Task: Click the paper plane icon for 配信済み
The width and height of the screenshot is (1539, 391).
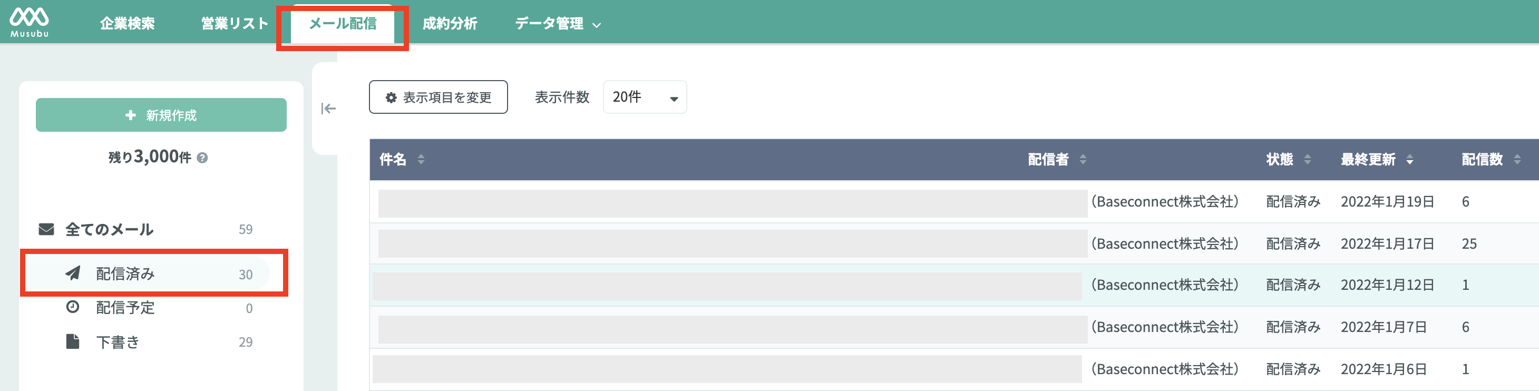Action: coord(73,273)
